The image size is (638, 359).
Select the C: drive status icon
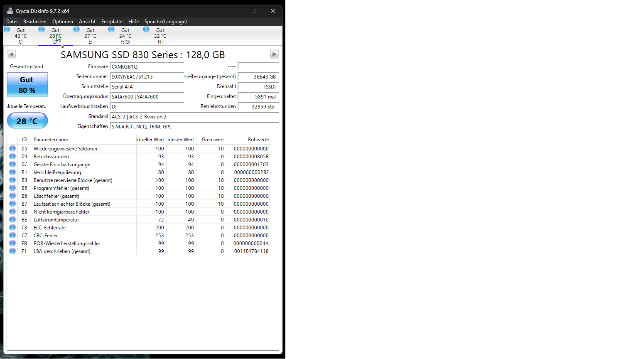click(7, 29)
